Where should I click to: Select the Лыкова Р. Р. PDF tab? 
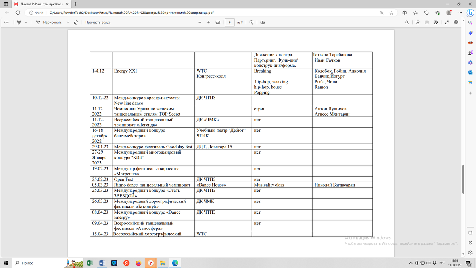point(42,4)
